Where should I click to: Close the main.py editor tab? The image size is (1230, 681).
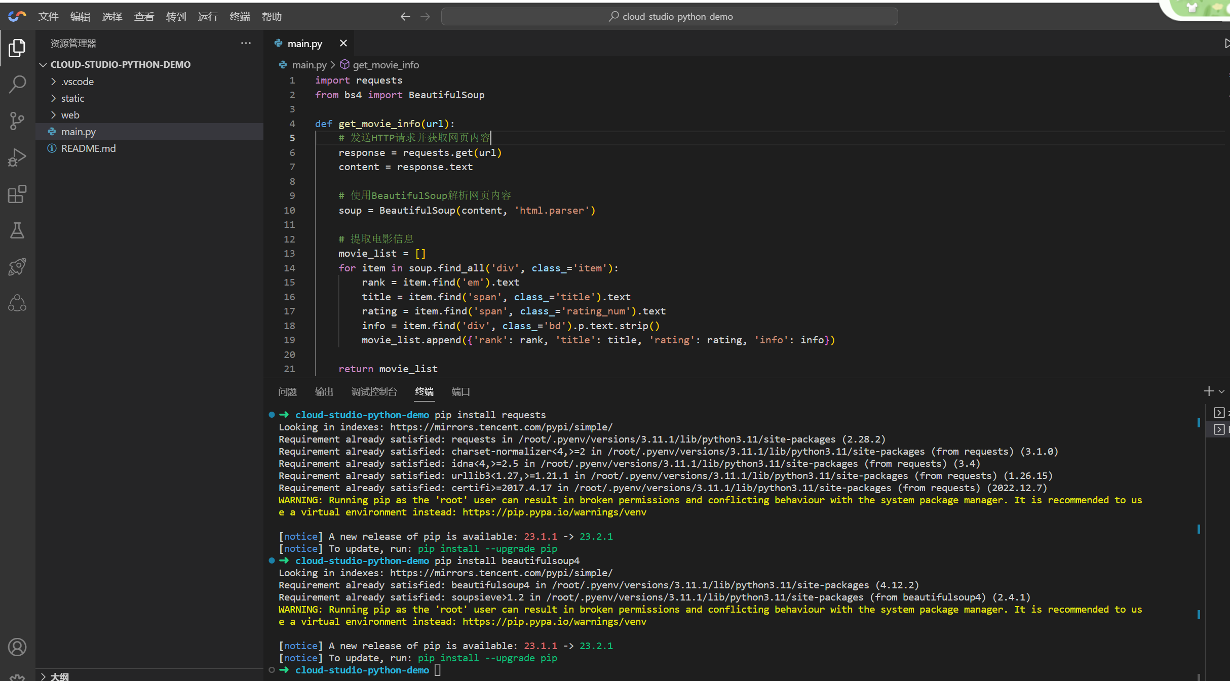(x=343, y=44)
